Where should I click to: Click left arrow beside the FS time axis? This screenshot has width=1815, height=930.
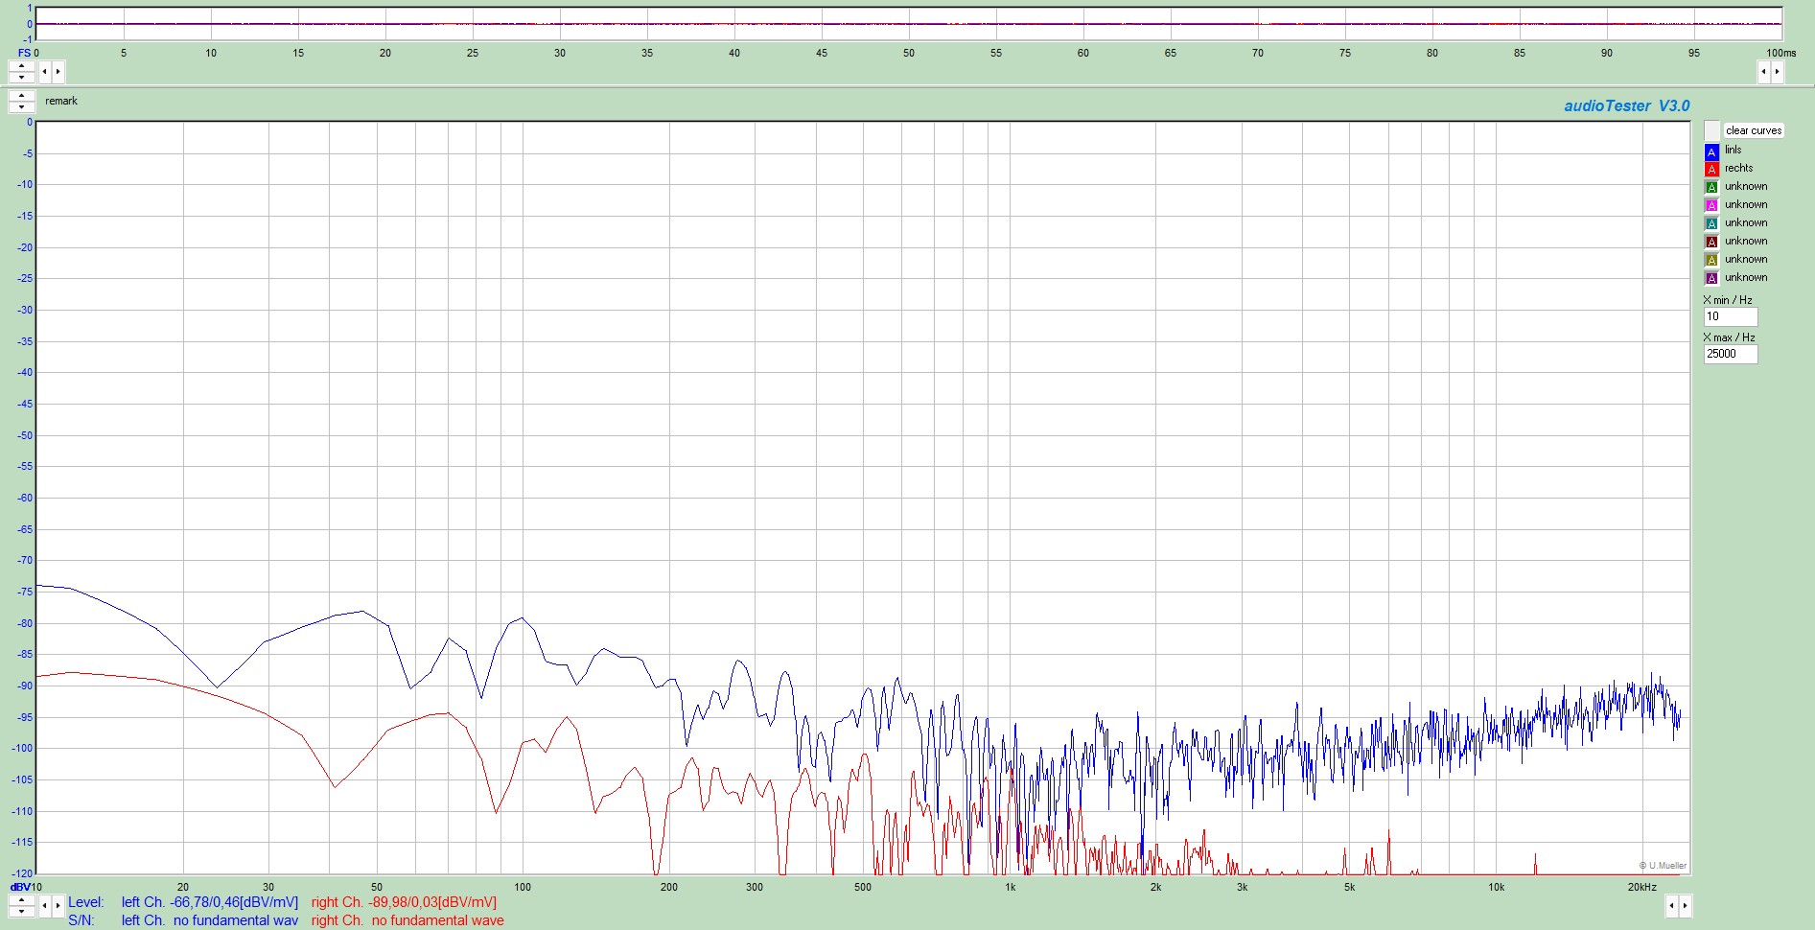pyautogui.click(x=44, y=72)
